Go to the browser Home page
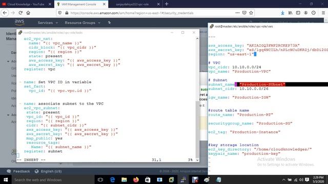 (28, 13)
